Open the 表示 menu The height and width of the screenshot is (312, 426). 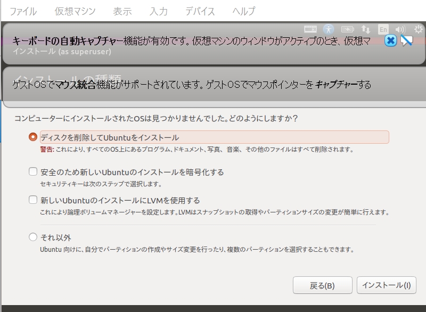(x=122, y=11)
